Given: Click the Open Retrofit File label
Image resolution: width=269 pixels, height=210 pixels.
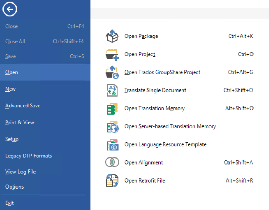Looking at the screenshot, I should [145, 181].
